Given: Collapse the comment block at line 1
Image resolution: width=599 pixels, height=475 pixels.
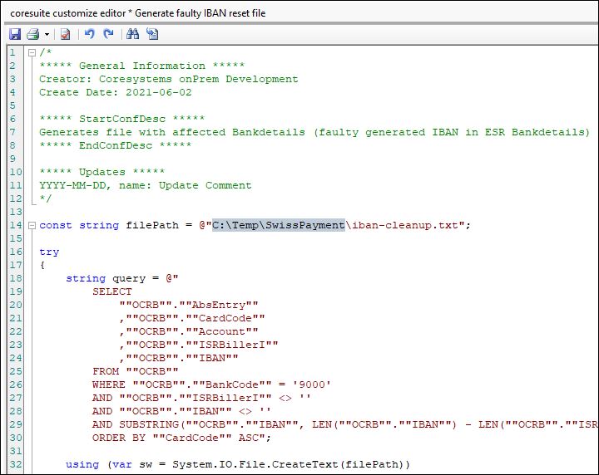Looking at the screenshot, I should coord(32,52).
